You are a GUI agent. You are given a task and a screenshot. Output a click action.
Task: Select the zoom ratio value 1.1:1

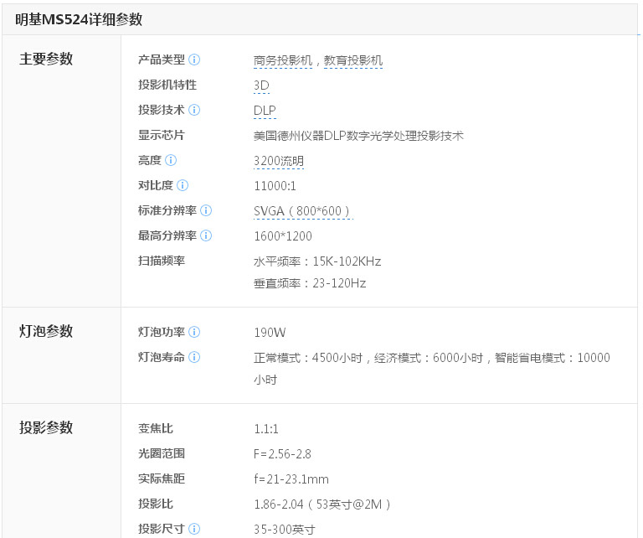(266, 429)
